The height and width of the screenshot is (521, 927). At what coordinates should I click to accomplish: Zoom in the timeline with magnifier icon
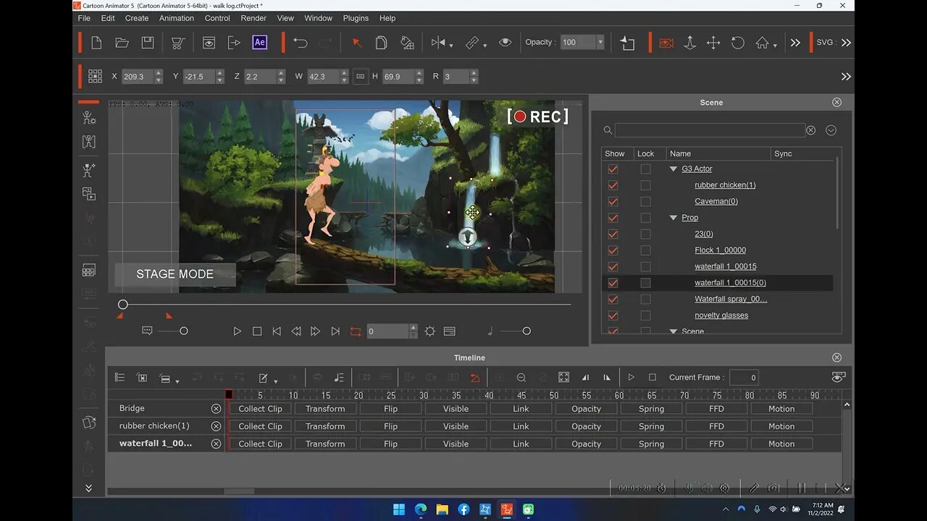coord(500,377)
